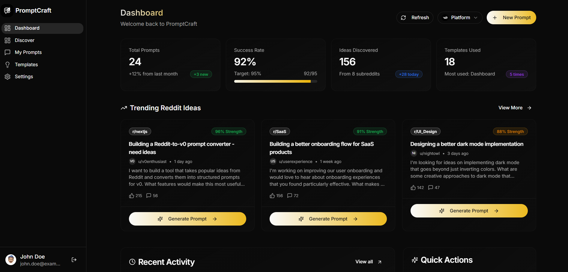Go to the Dashboard sidebar item
The width and height of the screenshot is (568, 272).
coord(27,28)
